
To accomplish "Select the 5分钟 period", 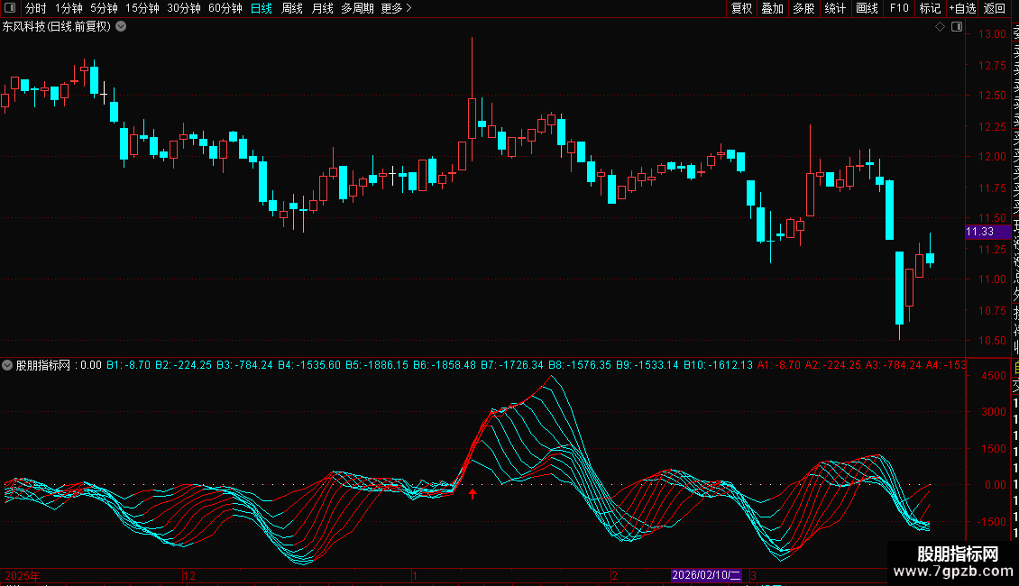I will (104, 8).
